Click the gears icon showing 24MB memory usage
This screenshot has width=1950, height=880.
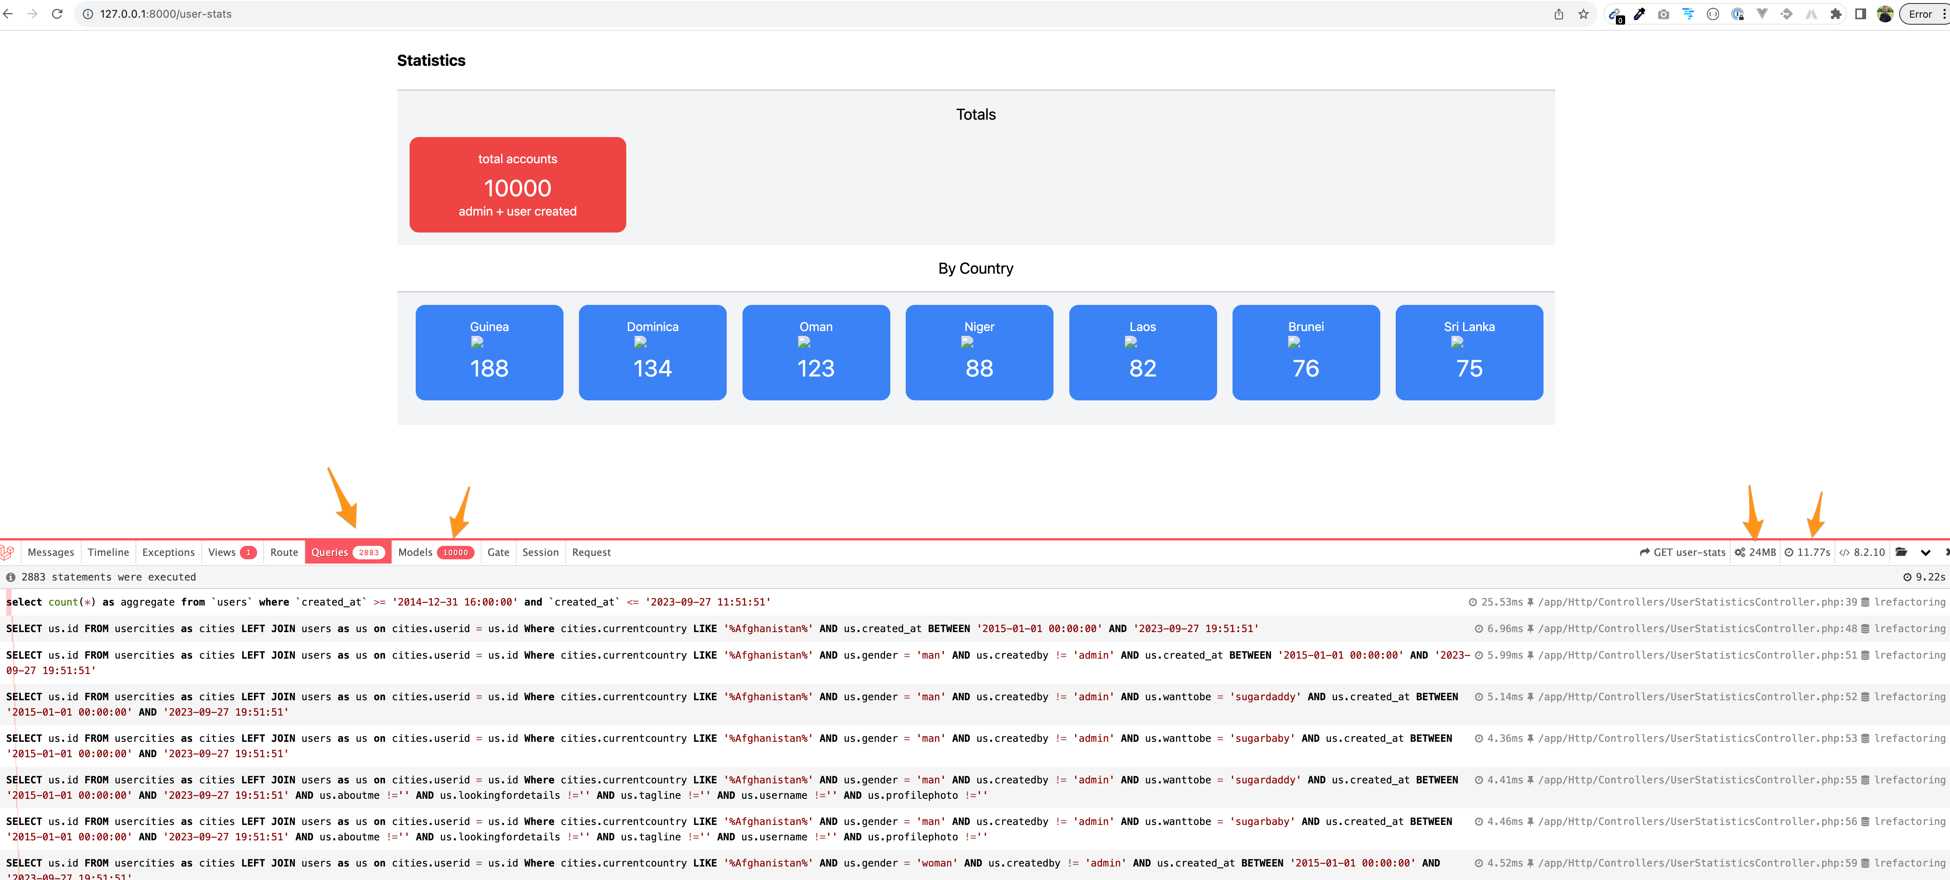click(x=1740, y=552)
